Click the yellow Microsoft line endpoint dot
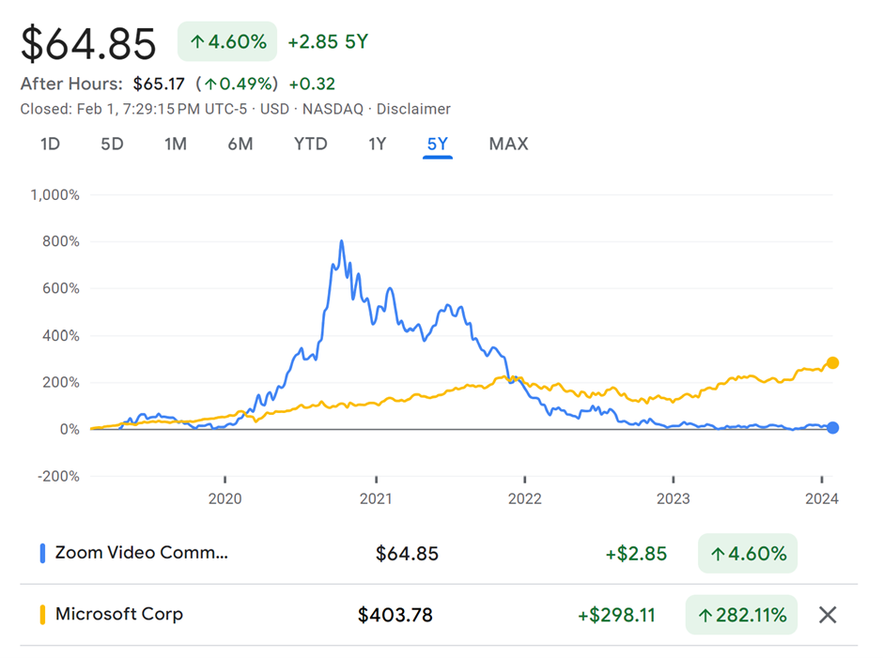The image size is (883, 658). [832, 363]
